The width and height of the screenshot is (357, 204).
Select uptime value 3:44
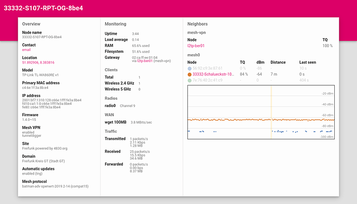pyautogui.click(x=135, y=34)
